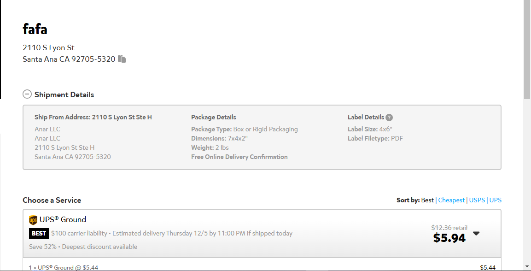
Task: Click the fafa recipient name heading
Action: point(35,29)
